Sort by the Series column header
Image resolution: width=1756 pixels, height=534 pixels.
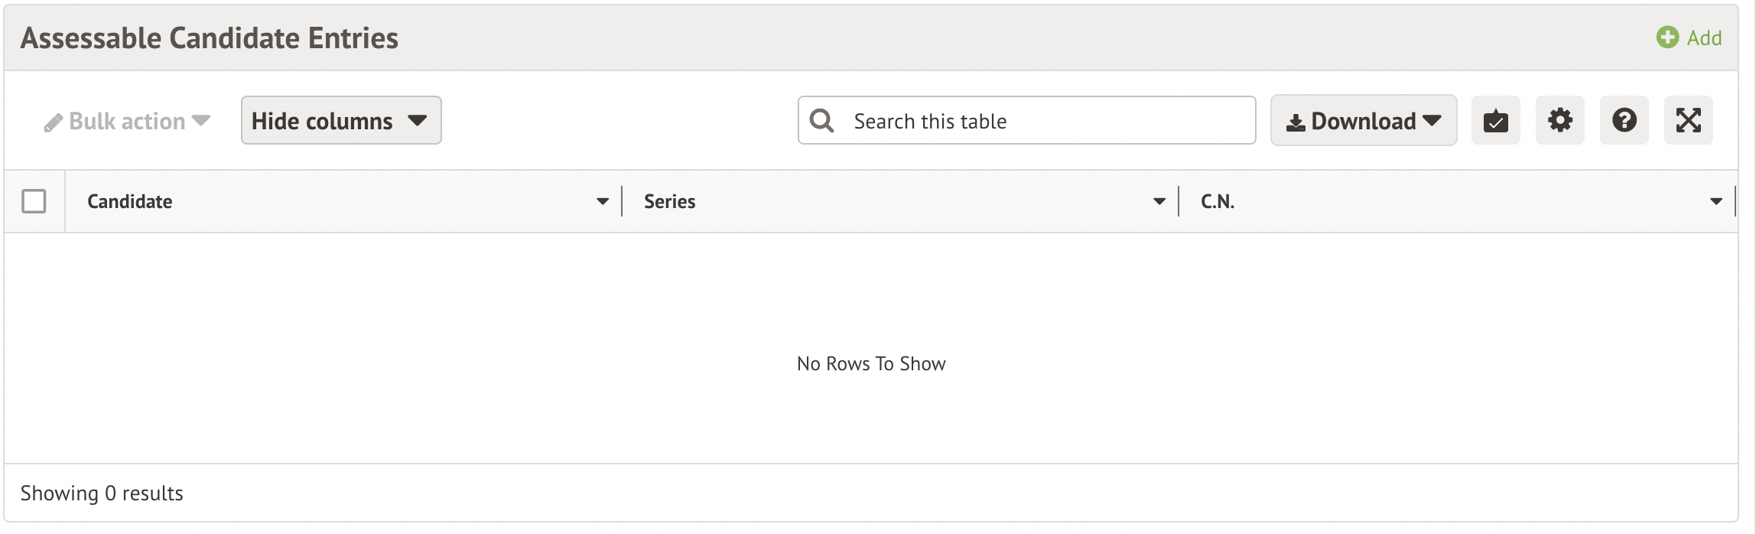[669, 201]
